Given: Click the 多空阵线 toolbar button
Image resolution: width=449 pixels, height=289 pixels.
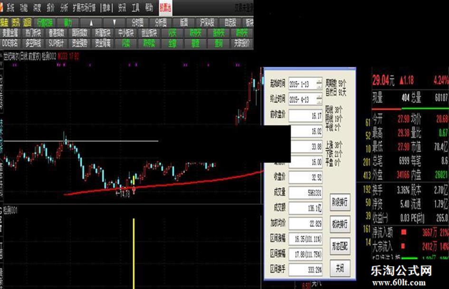Looking at the screenshot, I should tap(33, 43).
